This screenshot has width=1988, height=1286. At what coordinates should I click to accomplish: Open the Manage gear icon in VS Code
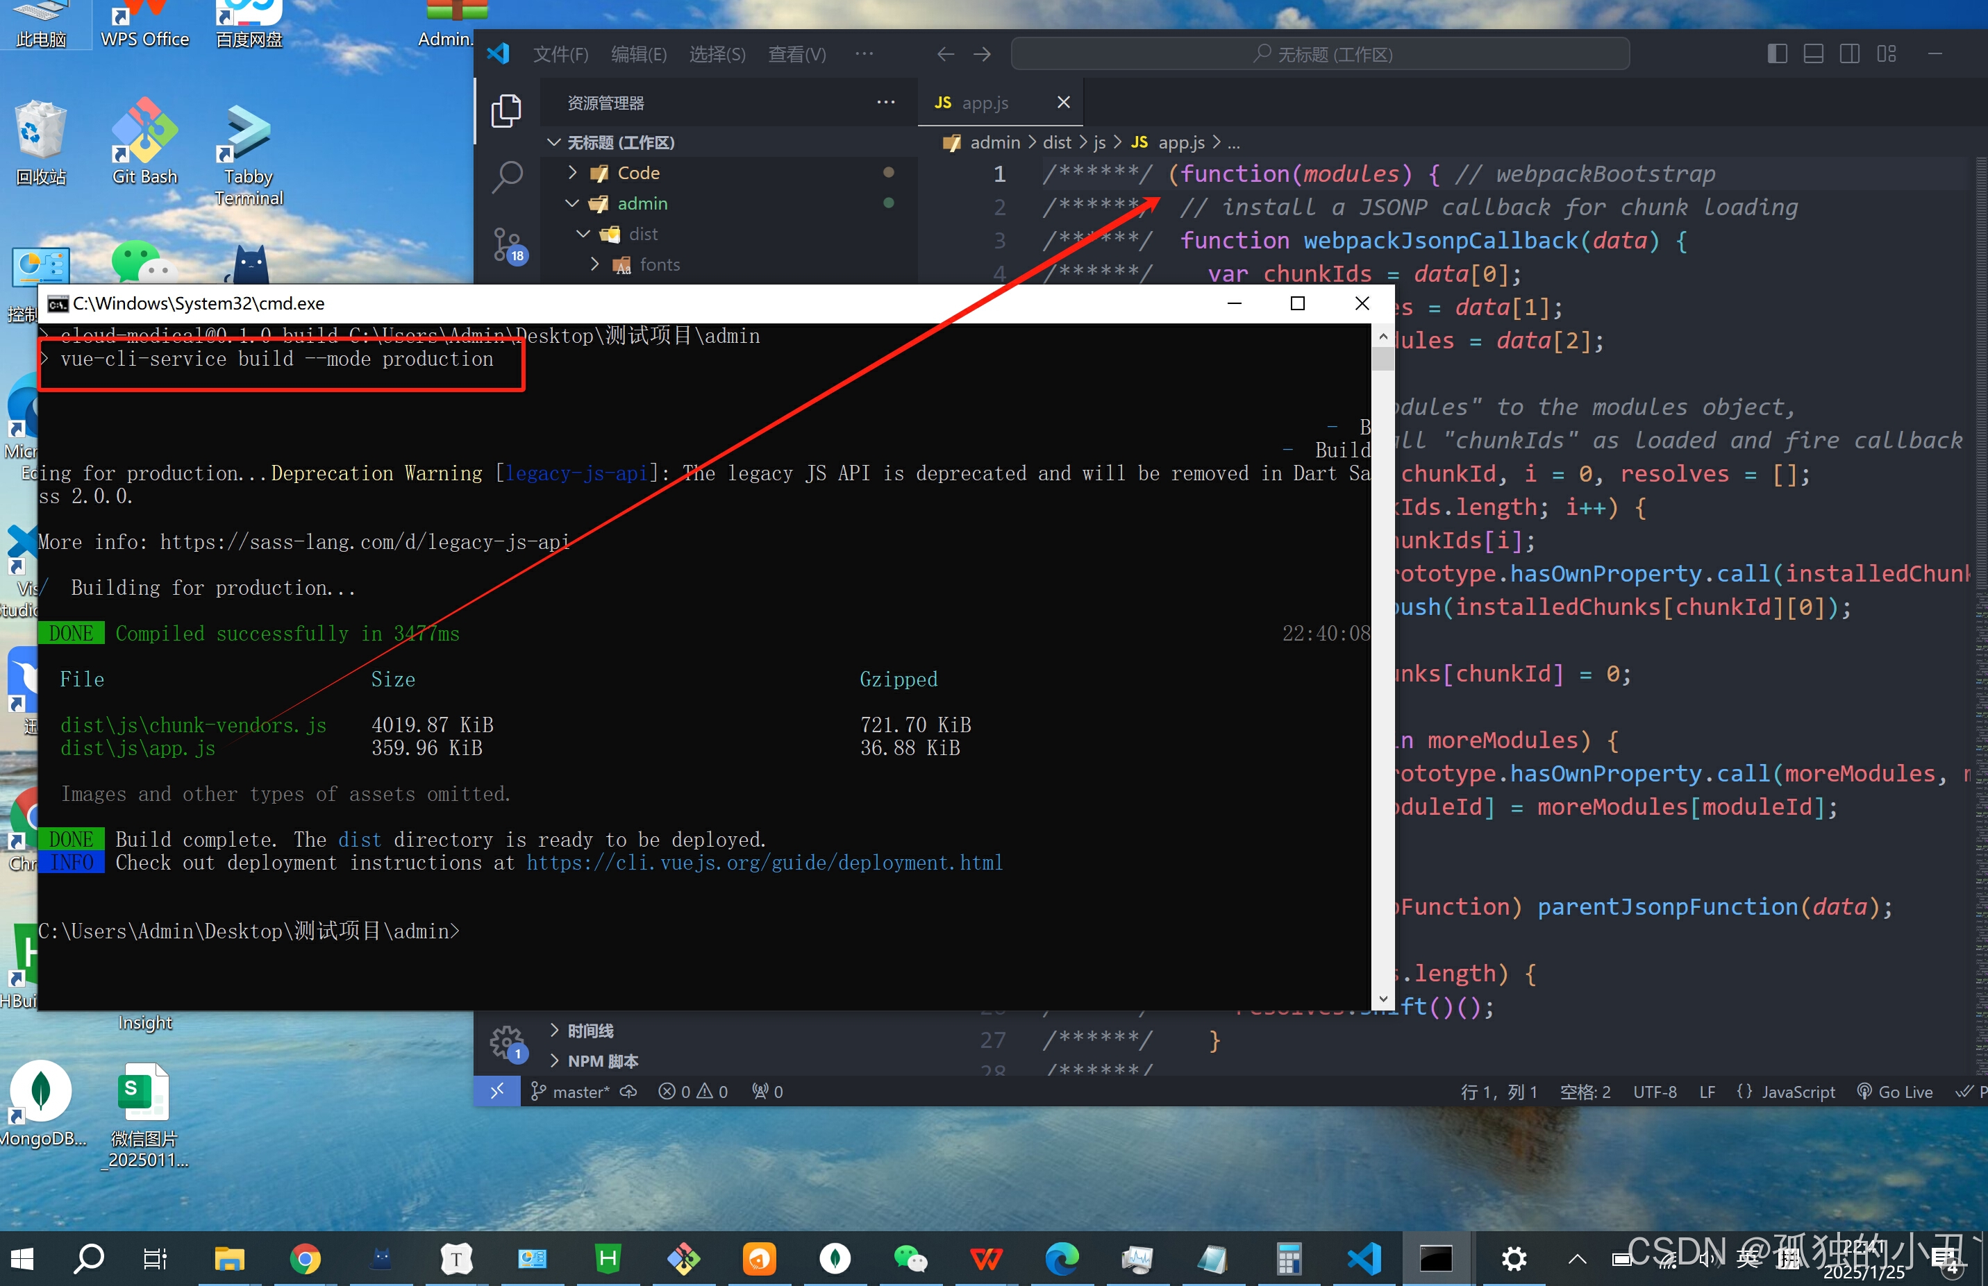tap(506, 1042)
